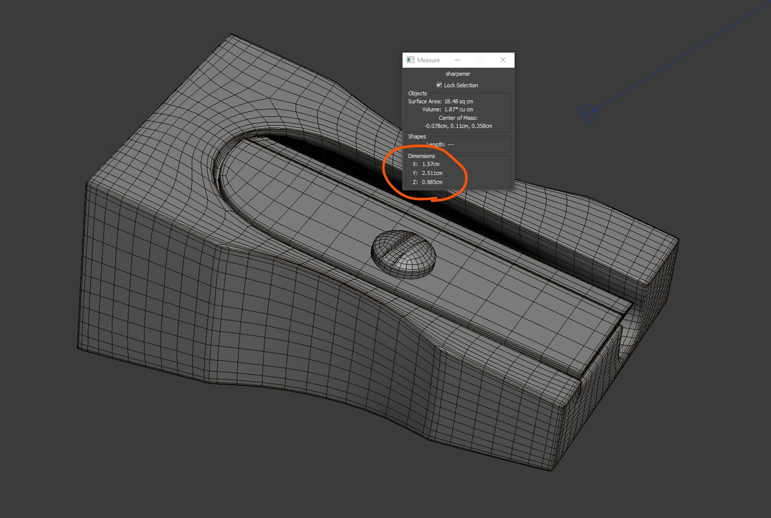
Task: Expand the Dimensions rollout
Action: [422, 156]
